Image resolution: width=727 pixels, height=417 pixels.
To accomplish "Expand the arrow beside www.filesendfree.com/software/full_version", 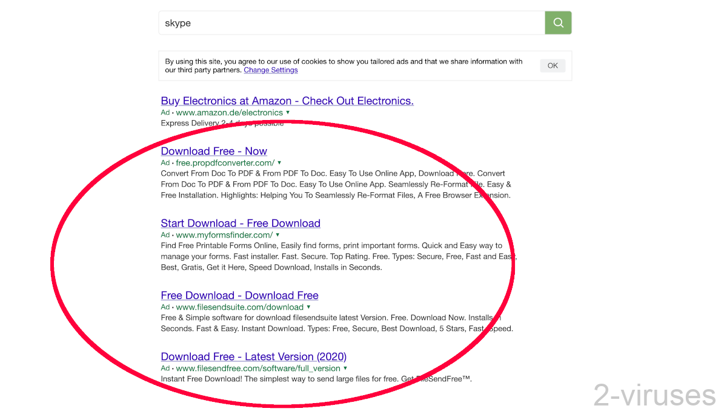I will (345, 368).
